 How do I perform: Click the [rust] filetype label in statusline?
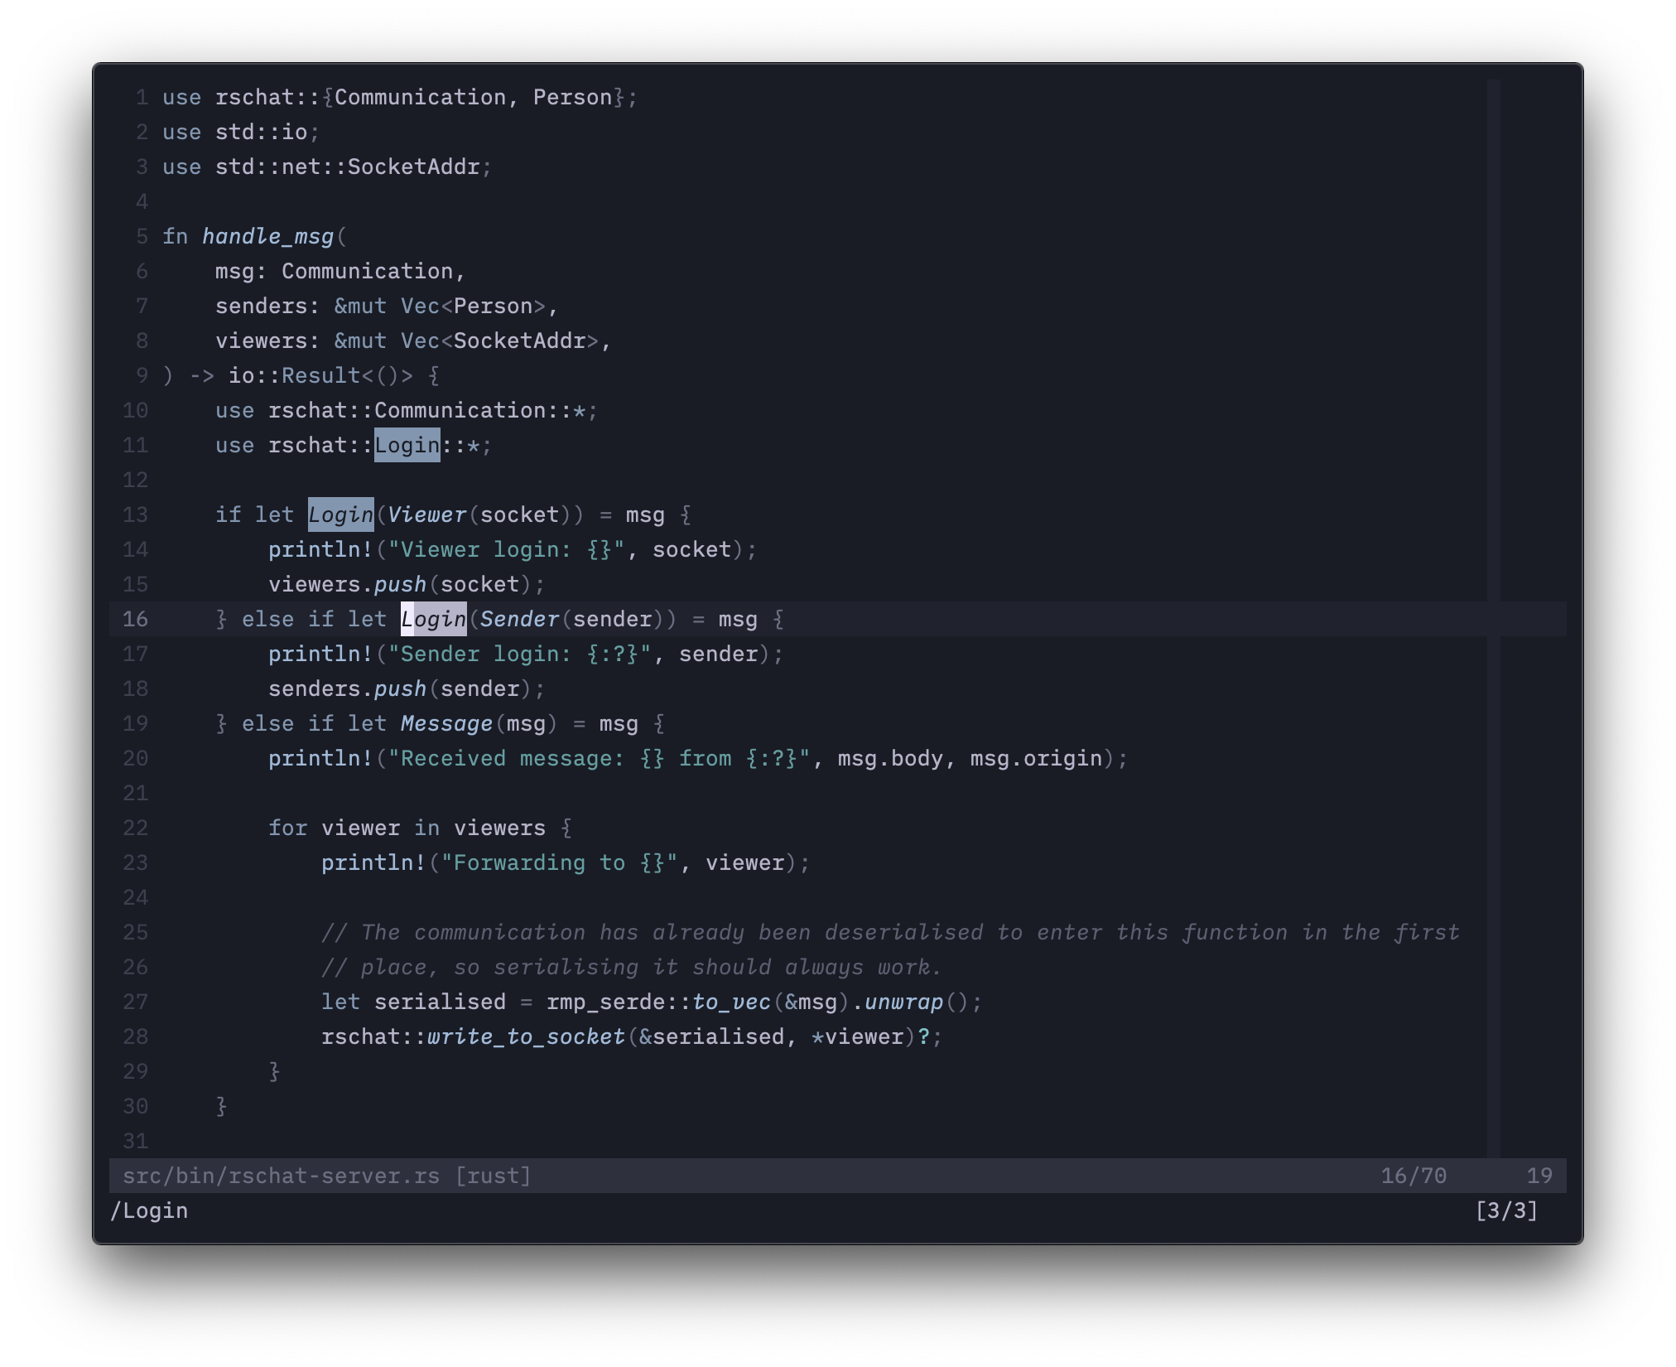coord(493,1176)
